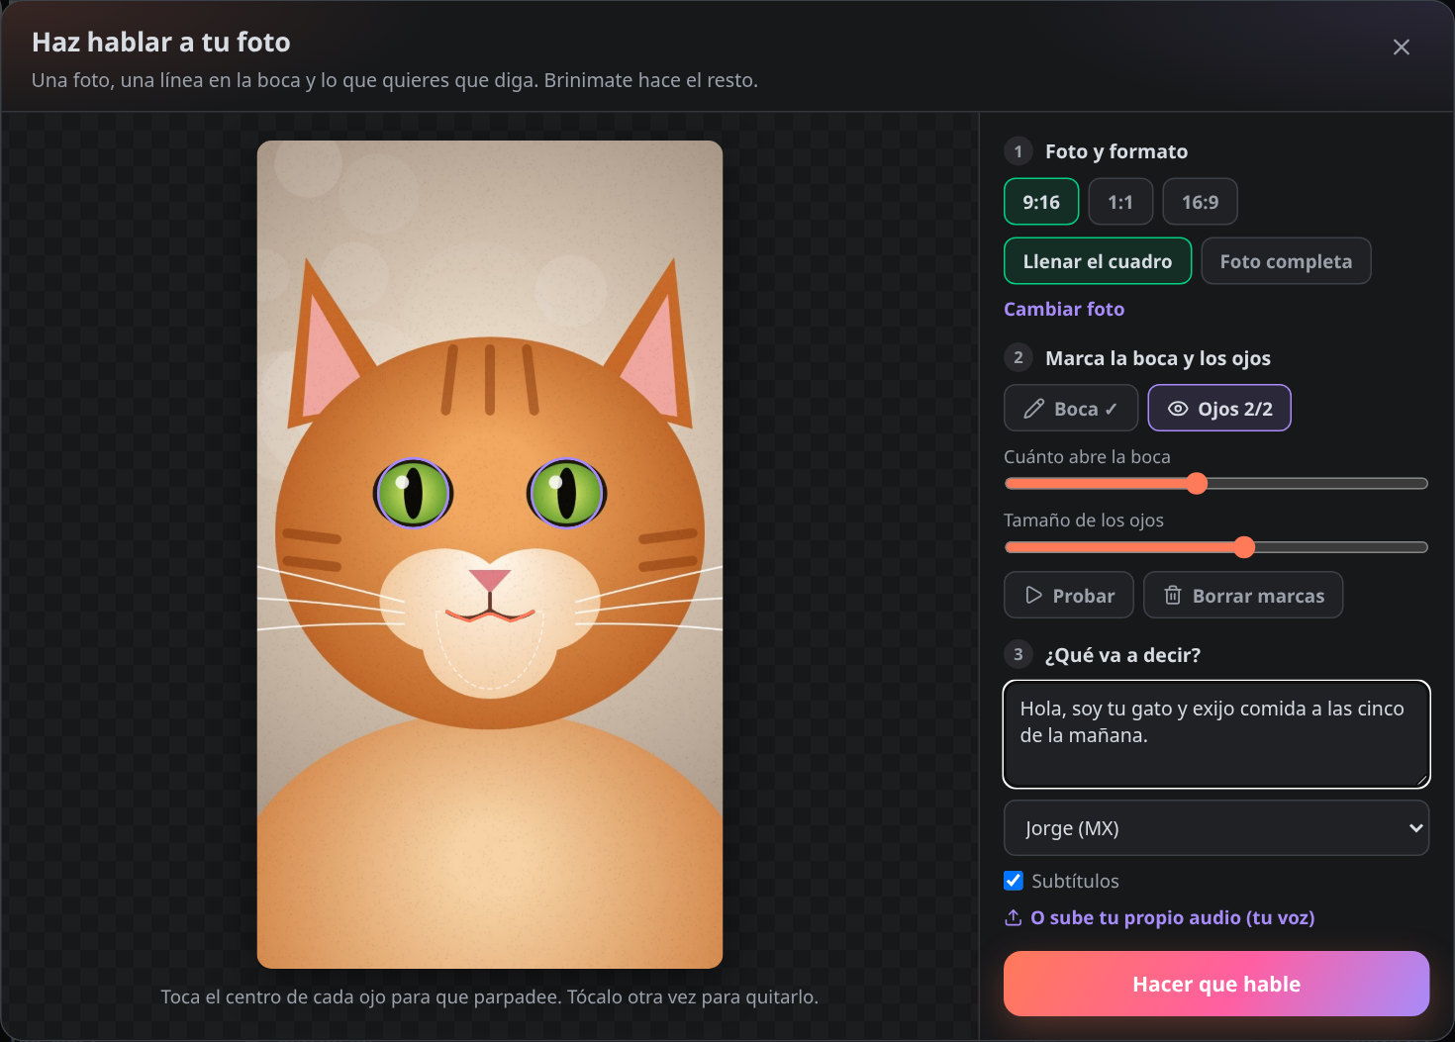Uncheck the Subtítulos checkbox
The width and height of the screenshot is (1455, 1042).
pos(1014,881)
